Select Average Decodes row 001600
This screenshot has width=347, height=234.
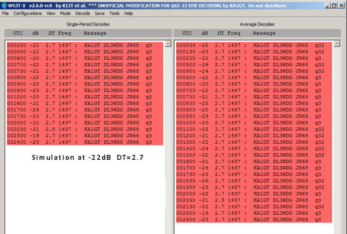(x=254, y=161)
